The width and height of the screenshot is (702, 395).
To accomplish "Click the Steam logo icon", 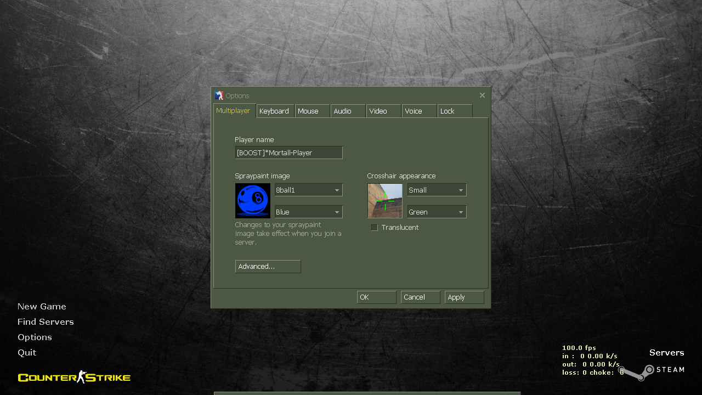I will point(637,373).
